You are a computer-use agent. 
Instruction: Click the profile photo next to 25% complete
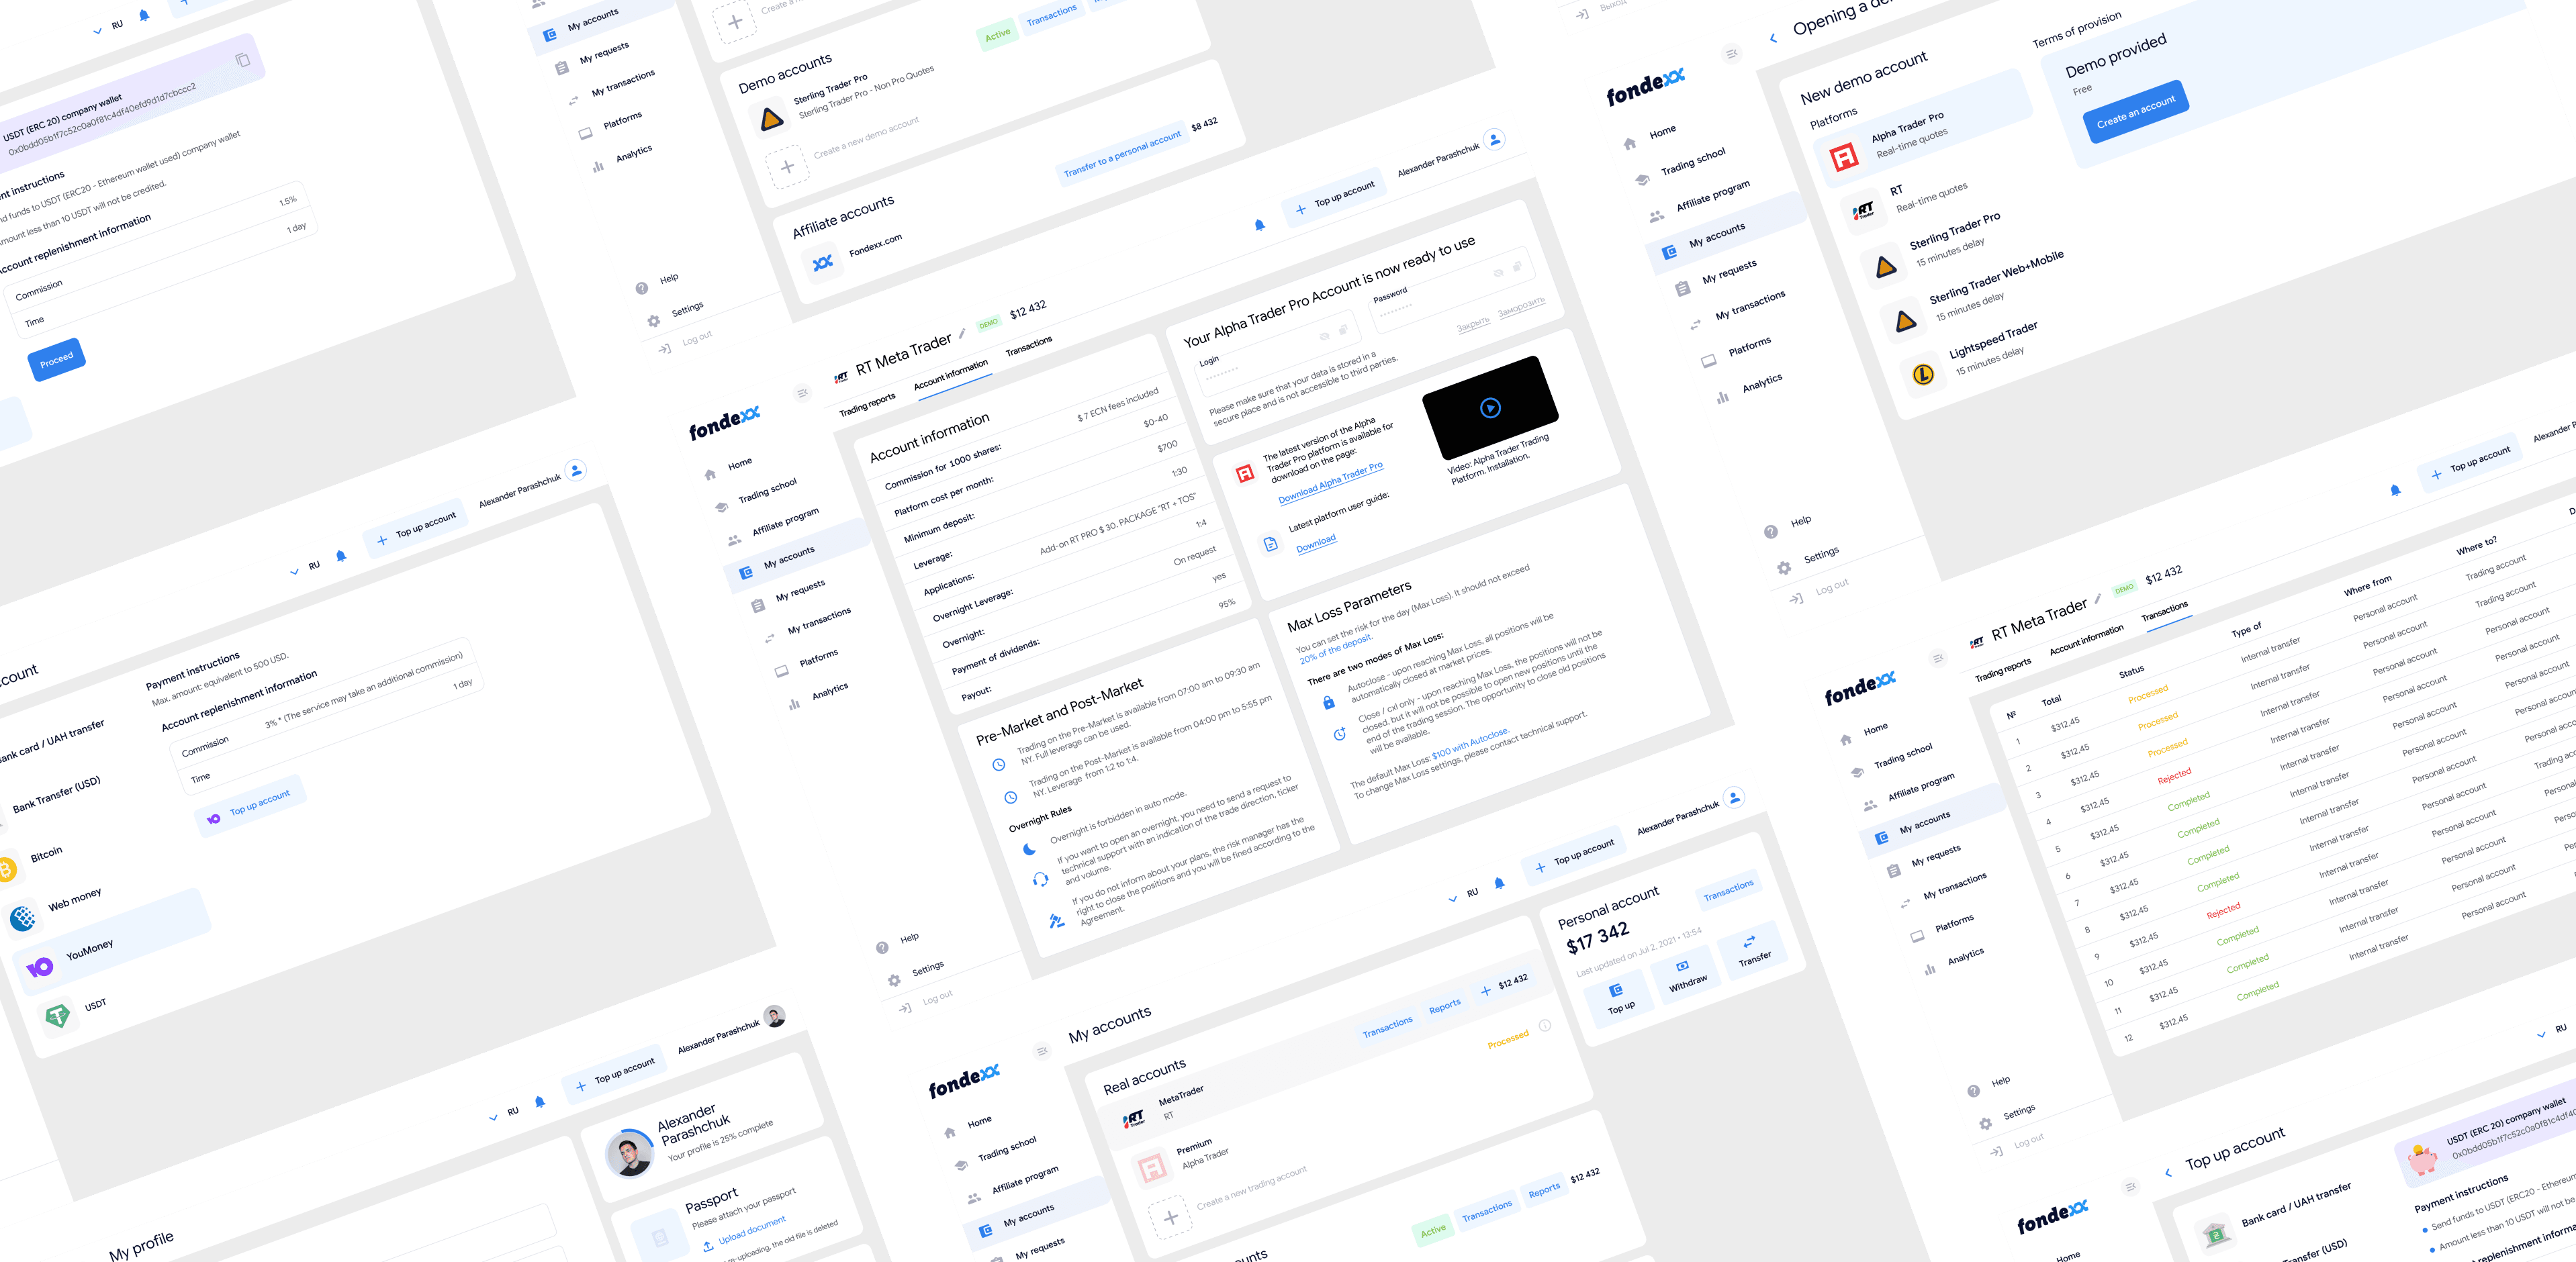tap(629, 1154)
